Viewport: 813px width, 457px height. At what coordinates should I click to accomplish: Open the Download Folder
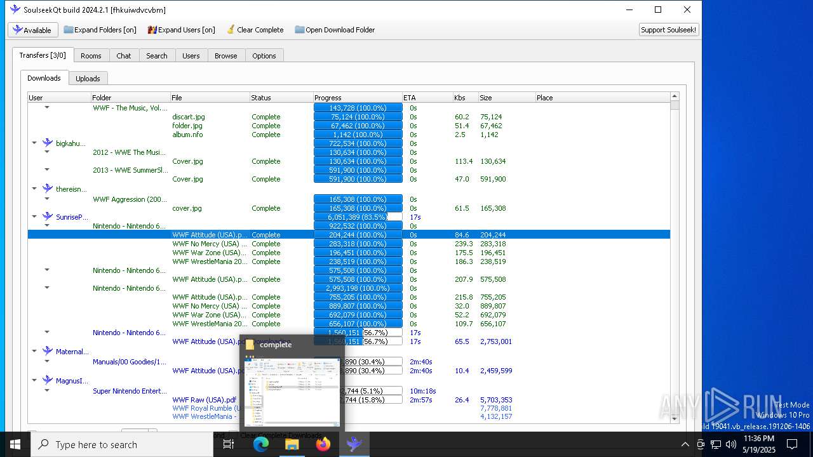[335, 30]
